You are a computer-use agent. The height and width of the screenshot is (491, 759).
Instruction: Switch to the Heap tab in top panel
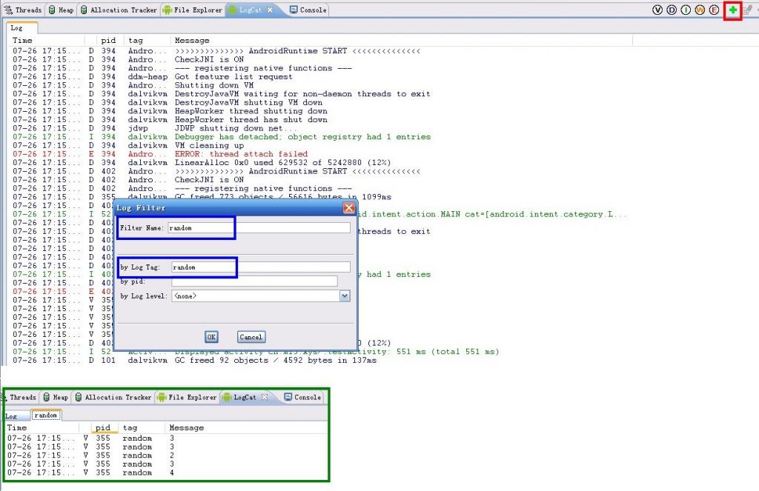(x=61, y=10)
